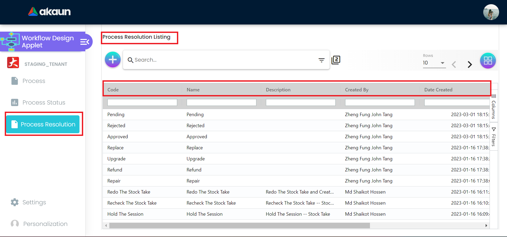The height and width of the screenshot is (237, 507).
Task: Open the search filter options icon
Action: point(321,60)
